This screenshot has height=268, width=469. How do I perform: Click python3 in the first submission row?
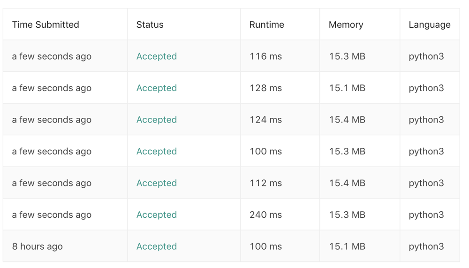426,57
